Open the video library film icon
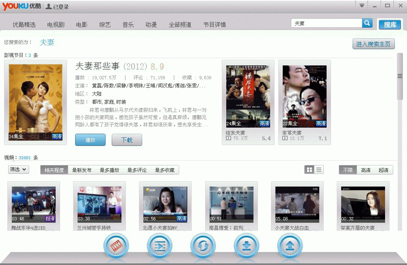Viewport: 407px width, 265px height. pyautogui.click(x=116, y=246)
